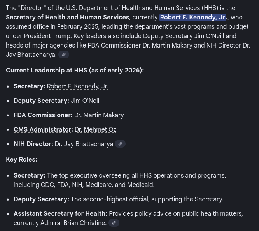Click the Key Roles heading
This screenshot has width=259, height=231.
[21, 160]
